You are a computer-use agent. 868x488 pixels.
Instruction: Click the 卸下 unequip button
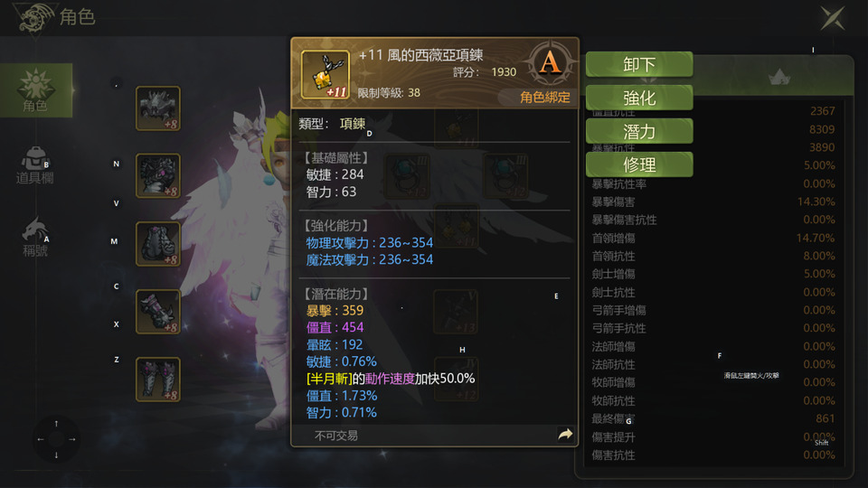coord(639,64)
